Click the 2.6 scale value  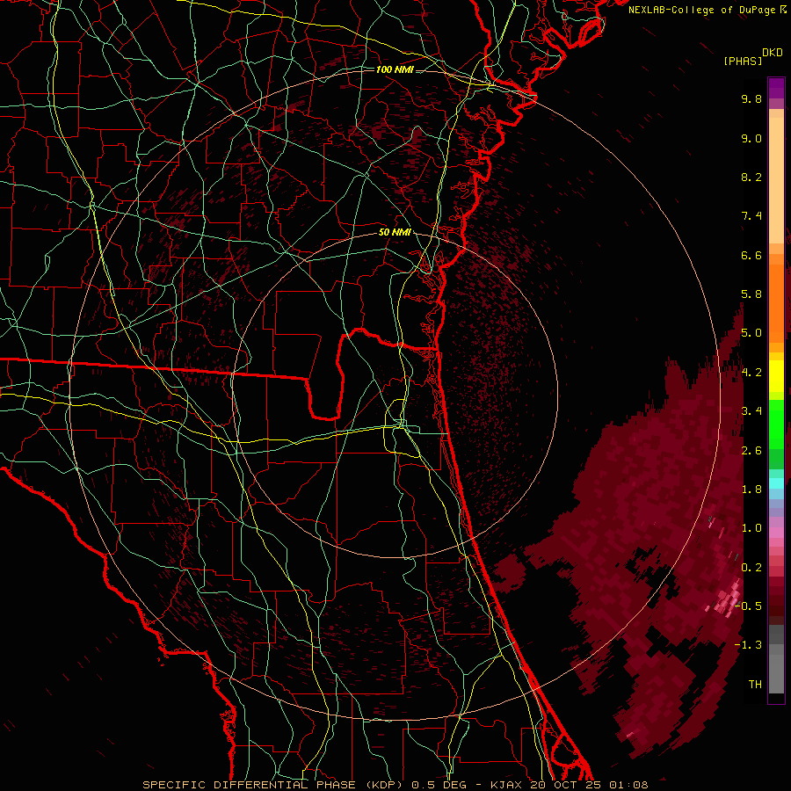coord(751,451)
